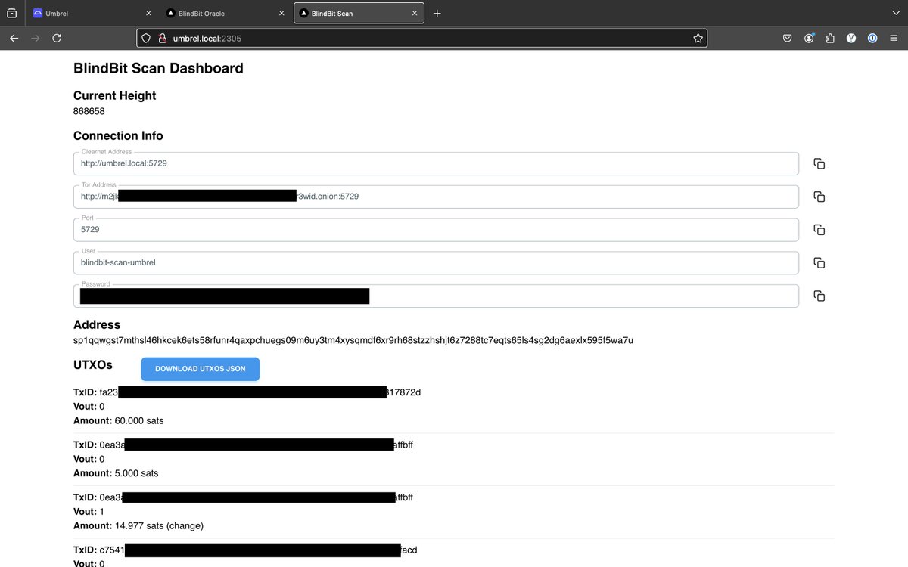Close the Umbrel tab
This screenshot has height=567, width=908.
148,14
